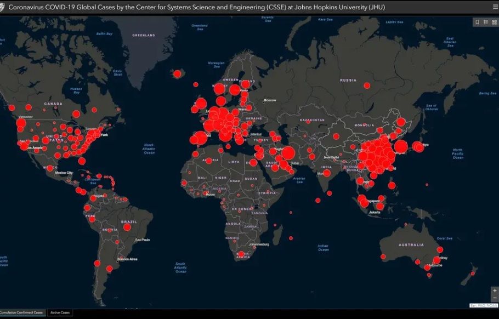Switch to the Active Cases tab

[x=60, y=312]
